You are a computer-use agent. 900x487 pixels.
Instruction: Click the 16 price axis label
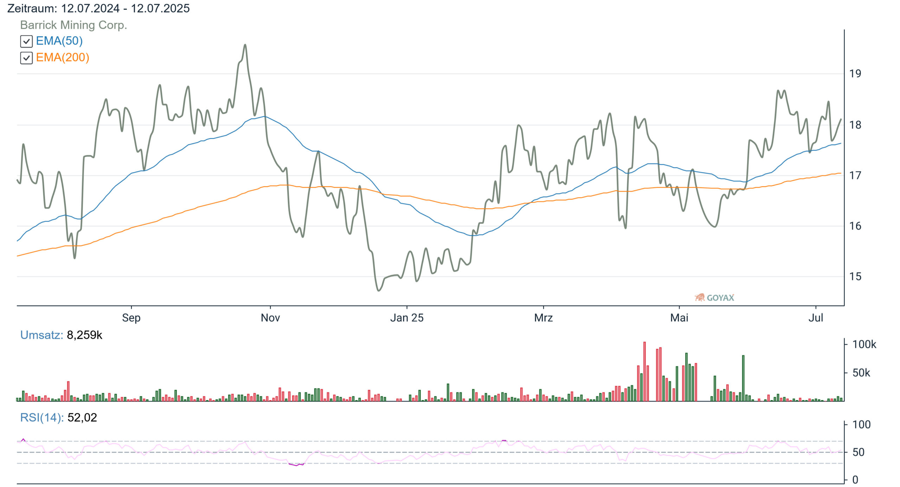855,226
